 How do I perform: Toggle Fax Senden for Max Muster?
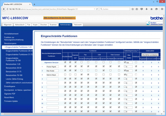(81, 70)
